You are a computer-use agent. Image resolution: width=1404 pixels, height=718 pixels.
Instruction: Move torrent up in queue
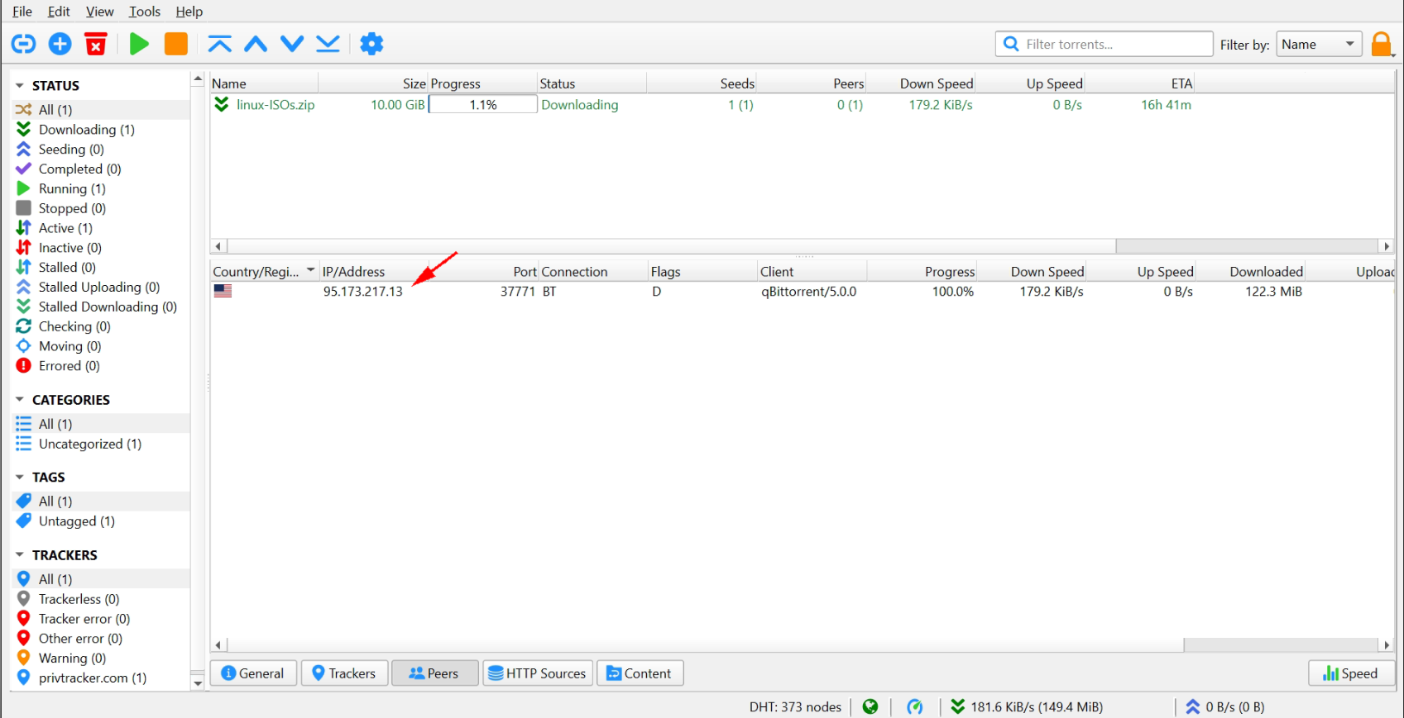(256, 44)
